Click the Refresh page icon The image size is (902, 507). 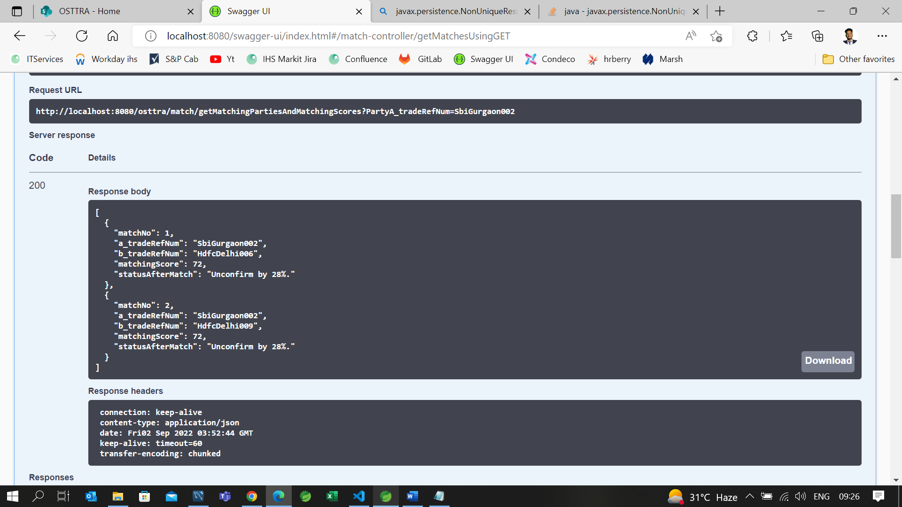point(82,36)
